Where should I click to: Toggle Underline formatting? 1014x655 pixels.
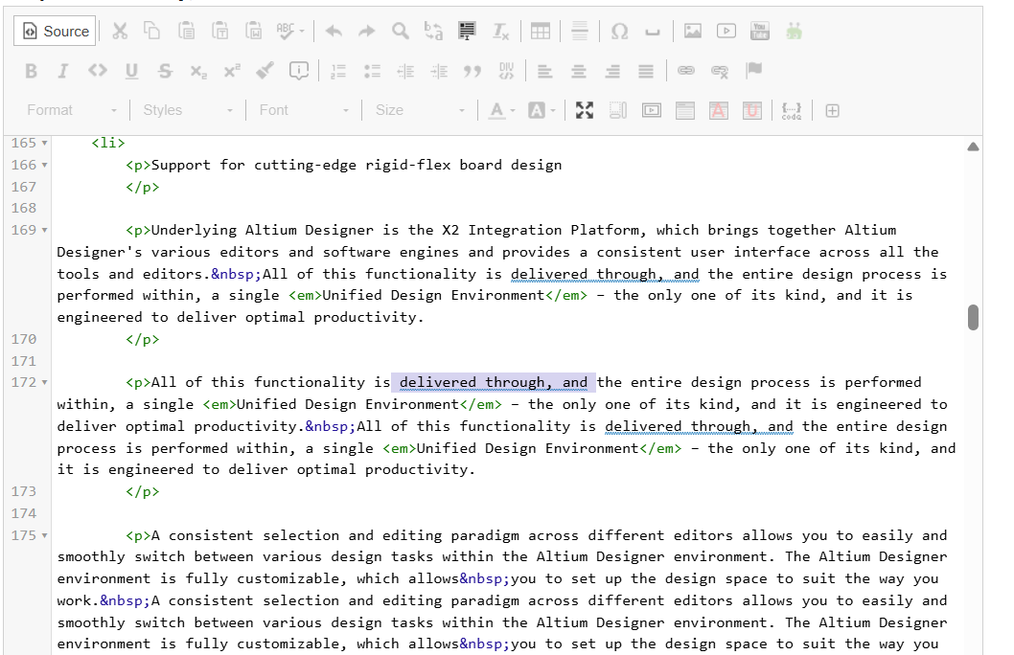click(x=131, y=71)
